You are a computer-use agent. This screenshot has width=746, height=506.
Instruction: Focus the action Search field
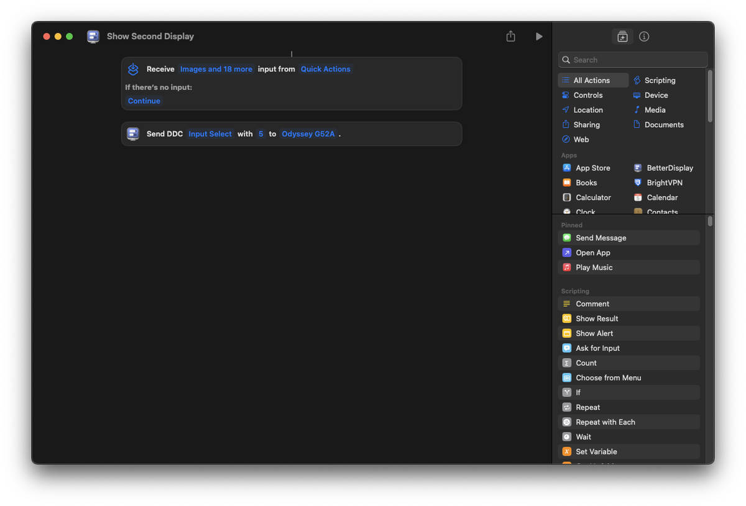point(633,60)
